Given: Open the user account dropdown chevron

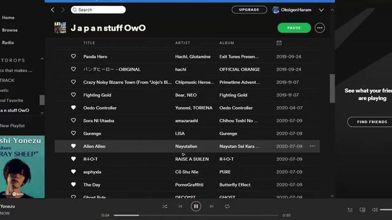Looking at the screenshot, I should [321, 10].
